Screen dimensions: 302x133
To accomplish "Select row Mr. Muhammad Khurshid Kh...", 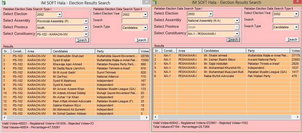I will click(x=227, y=68).
